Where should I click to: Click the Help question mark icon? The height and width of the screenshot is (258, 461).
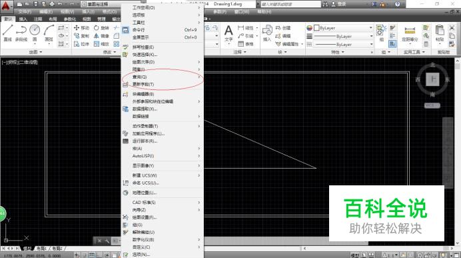click(397, 4)
